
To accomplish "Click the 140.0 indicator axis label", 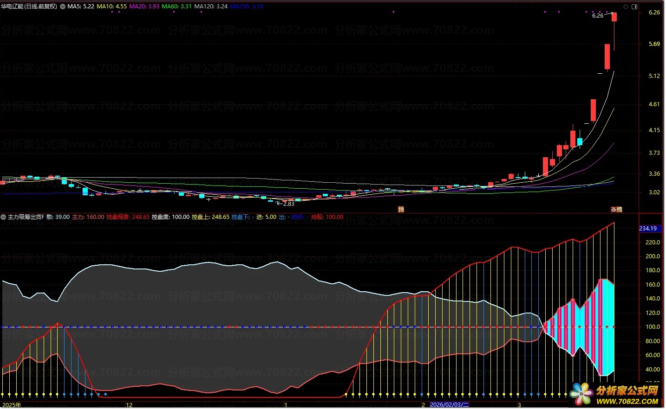I will tap(653, 299).
